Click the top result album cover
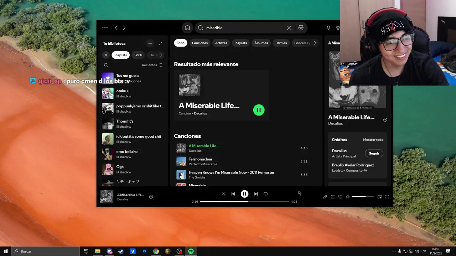 pos(190,85)
